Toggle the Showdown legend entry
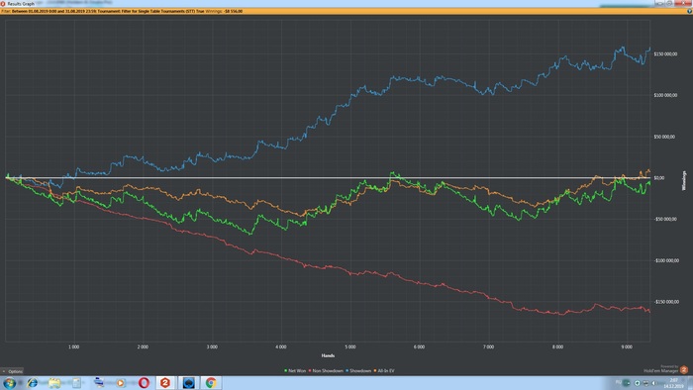The height and width of the screenshot is (390, 693). [x=358, y=370]
